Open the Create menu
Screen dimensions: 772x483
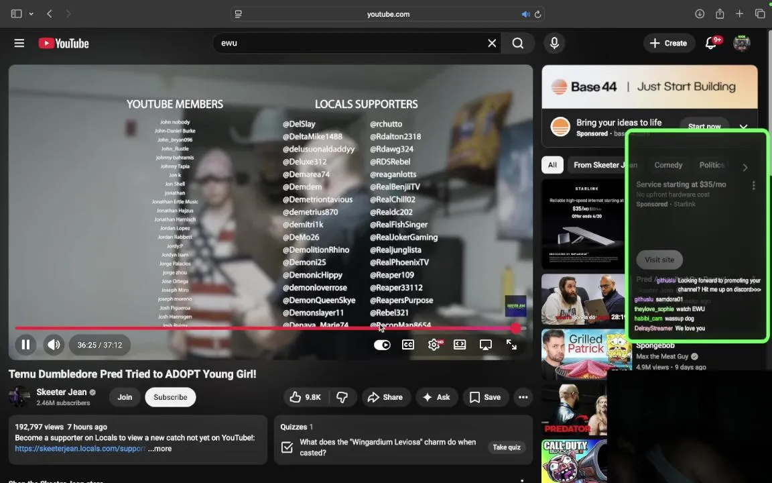tap(669, 44)
